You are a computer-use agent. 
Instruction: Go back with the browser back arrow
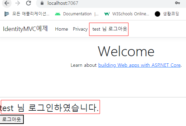[x=7, y=3]
